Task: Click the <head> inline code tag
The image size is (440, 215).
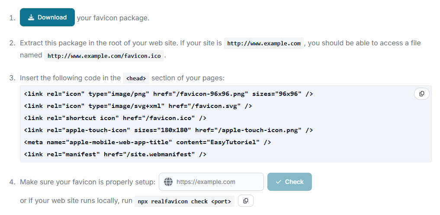Action: coord(136,79)
